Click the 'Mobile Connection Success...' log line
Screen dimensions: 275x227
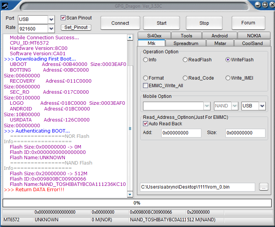coord(44,37)
